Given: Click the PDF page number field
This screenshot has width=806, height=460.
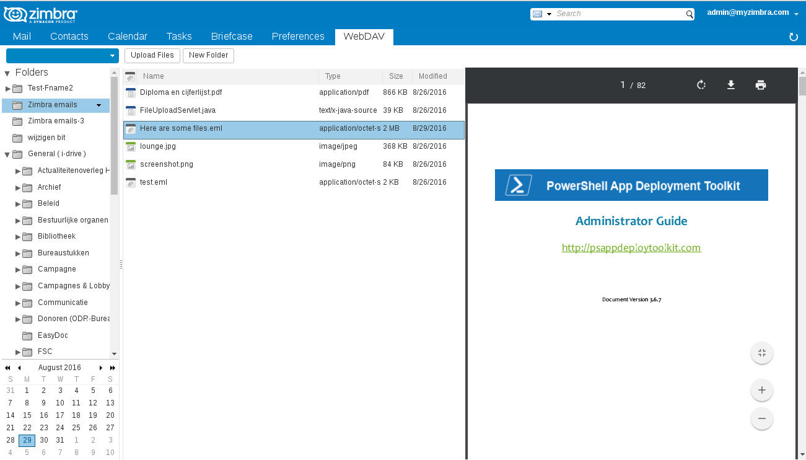Looking at the screenshot, I should pyautogui.click(x=623, y=85).
